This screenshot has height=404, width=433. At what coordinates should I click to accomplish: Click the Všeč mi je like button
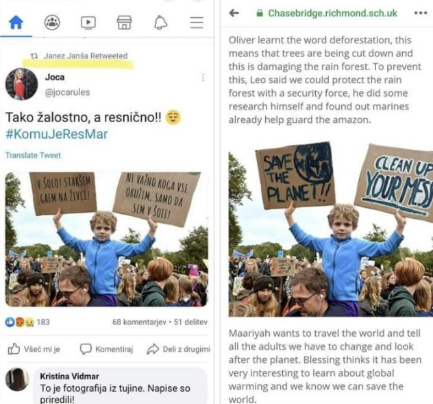34,349
